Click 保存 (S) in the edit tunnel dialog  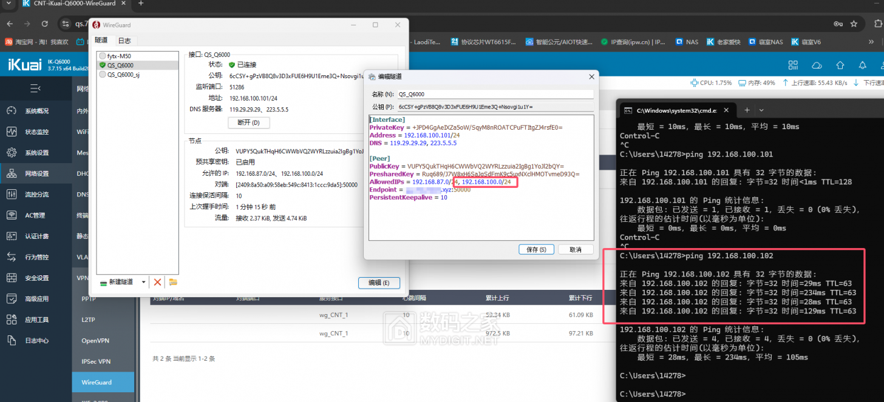click(537, 250)
